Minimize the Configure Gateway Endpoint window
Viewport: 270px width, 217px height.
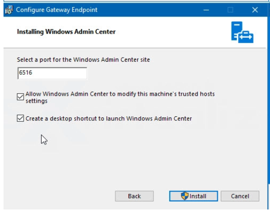206,10
